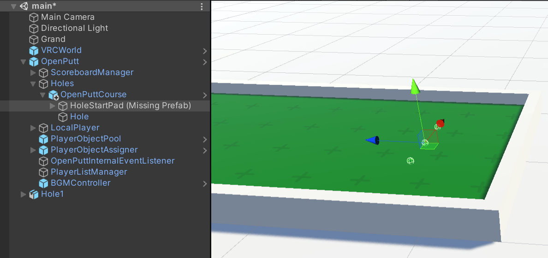Select the VRCWorld object

[x=61, y=50]
